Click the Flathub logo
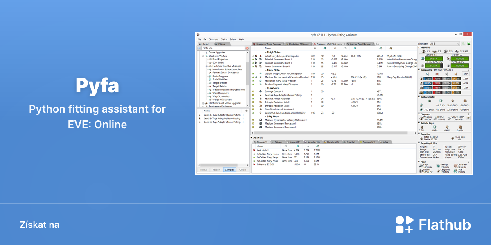The image size is (491, 245). [x=433, y=225]
